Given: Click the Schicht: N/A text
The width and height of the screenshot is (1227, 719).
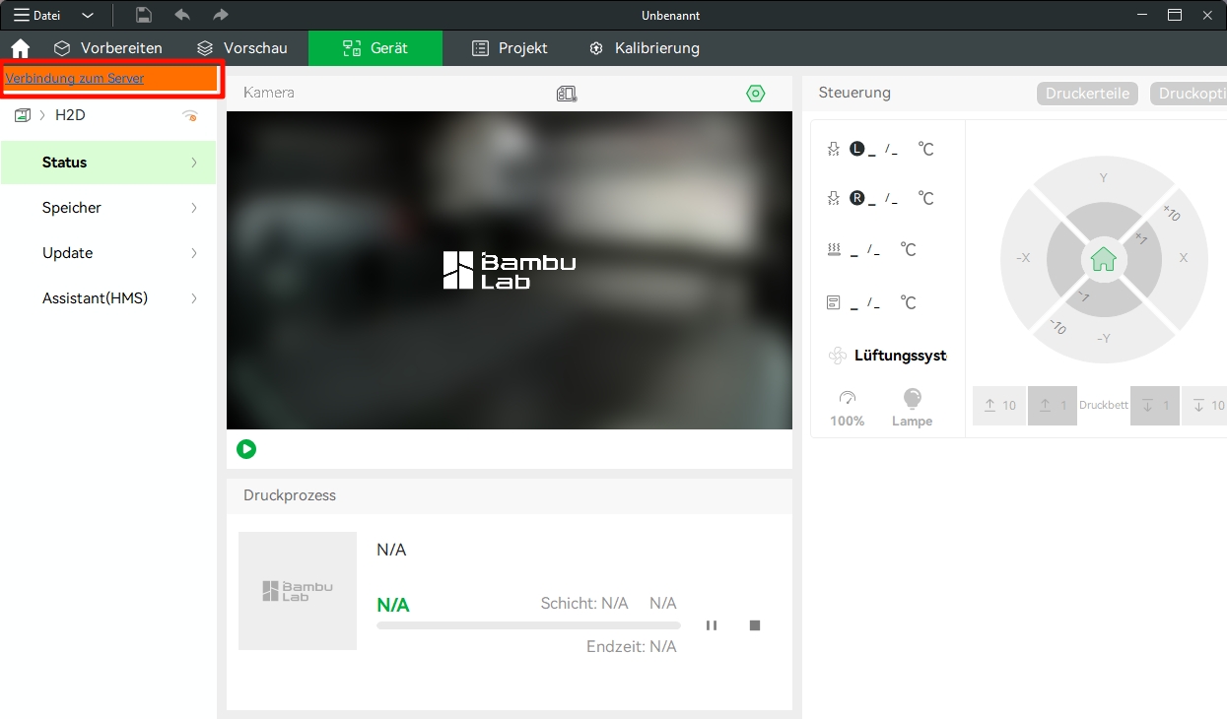Looking at the screenshot, I should click(x=584, y=604).
